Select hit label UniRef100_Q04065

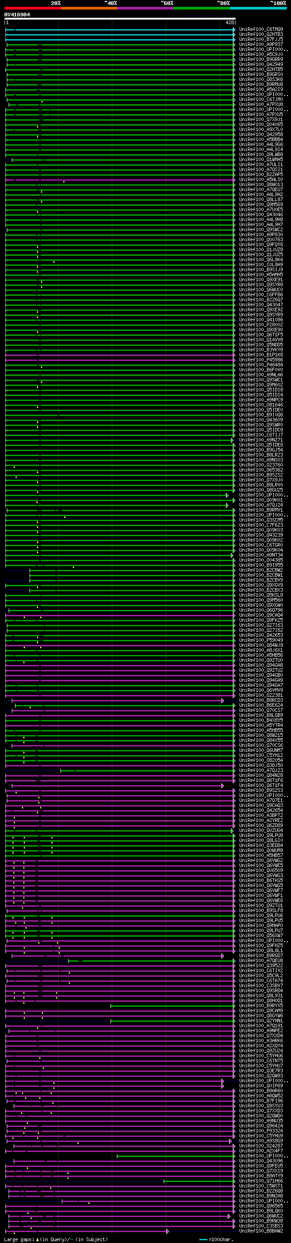(x=261, y=125)
